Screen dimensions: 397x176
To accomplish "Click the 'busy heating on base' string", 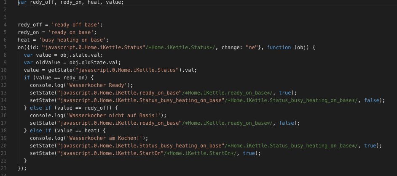I will pos(73,40).
